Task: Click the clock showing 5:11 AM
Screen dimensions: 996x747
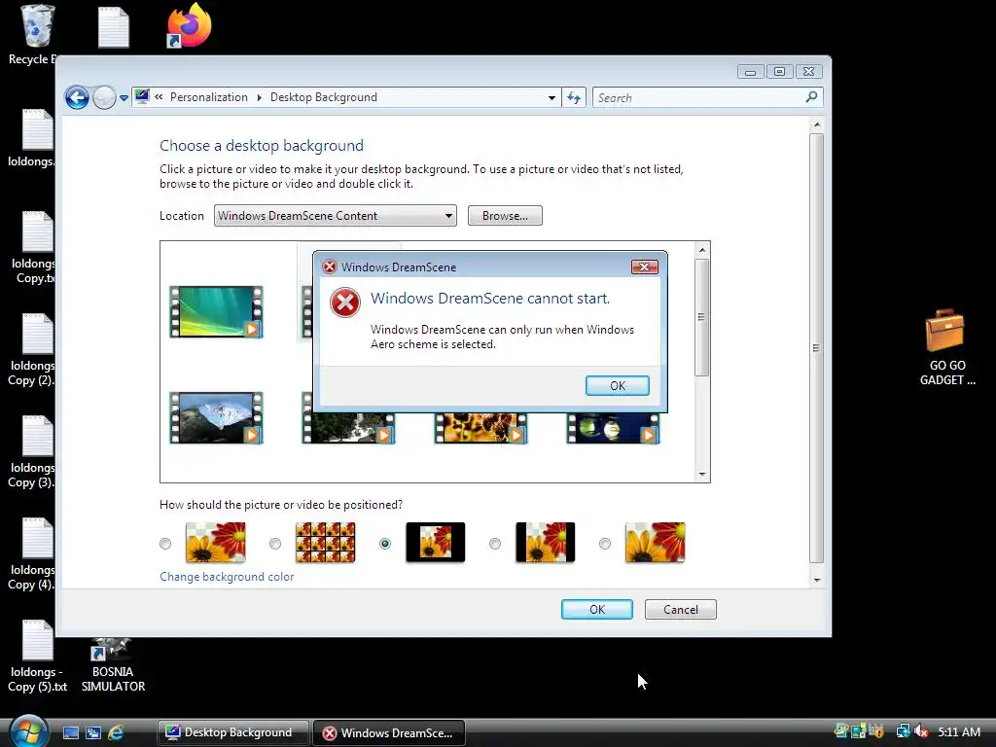Action: coord(958,731)
